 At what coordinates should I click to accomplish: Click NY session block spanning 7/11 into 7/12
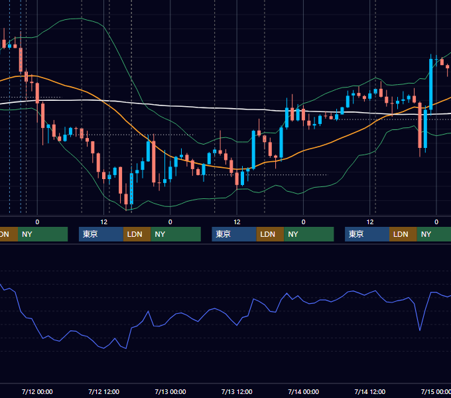(x=42, y=234)
